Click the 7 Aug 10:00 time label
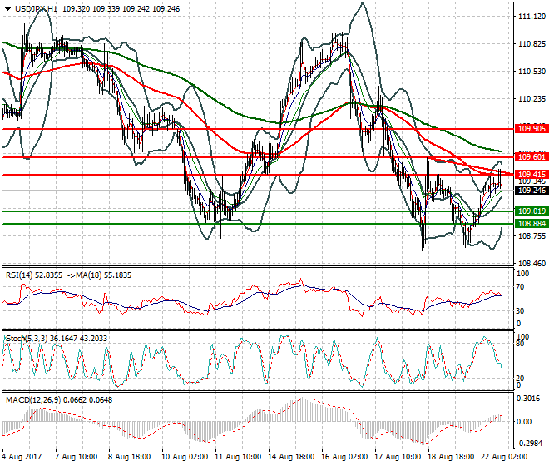This screenshot has height=466, width=549. pos(76,457)
